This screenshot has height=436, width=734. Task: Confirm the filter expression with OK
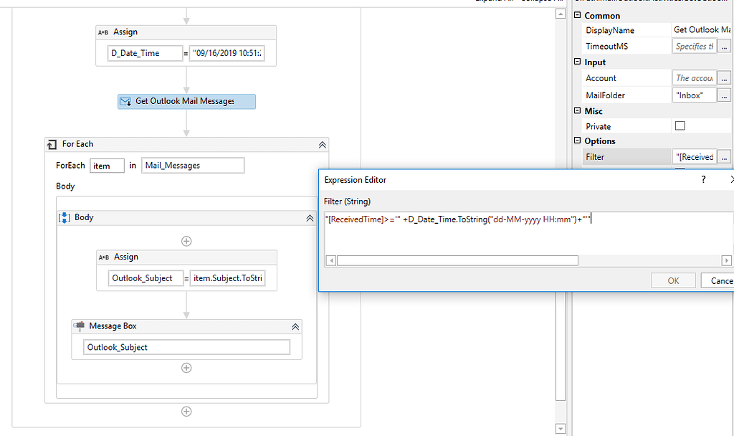coord(673,280)
